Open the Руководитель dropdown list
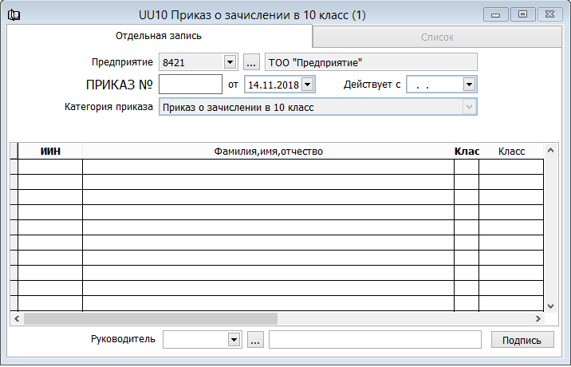 pos(234,341)
